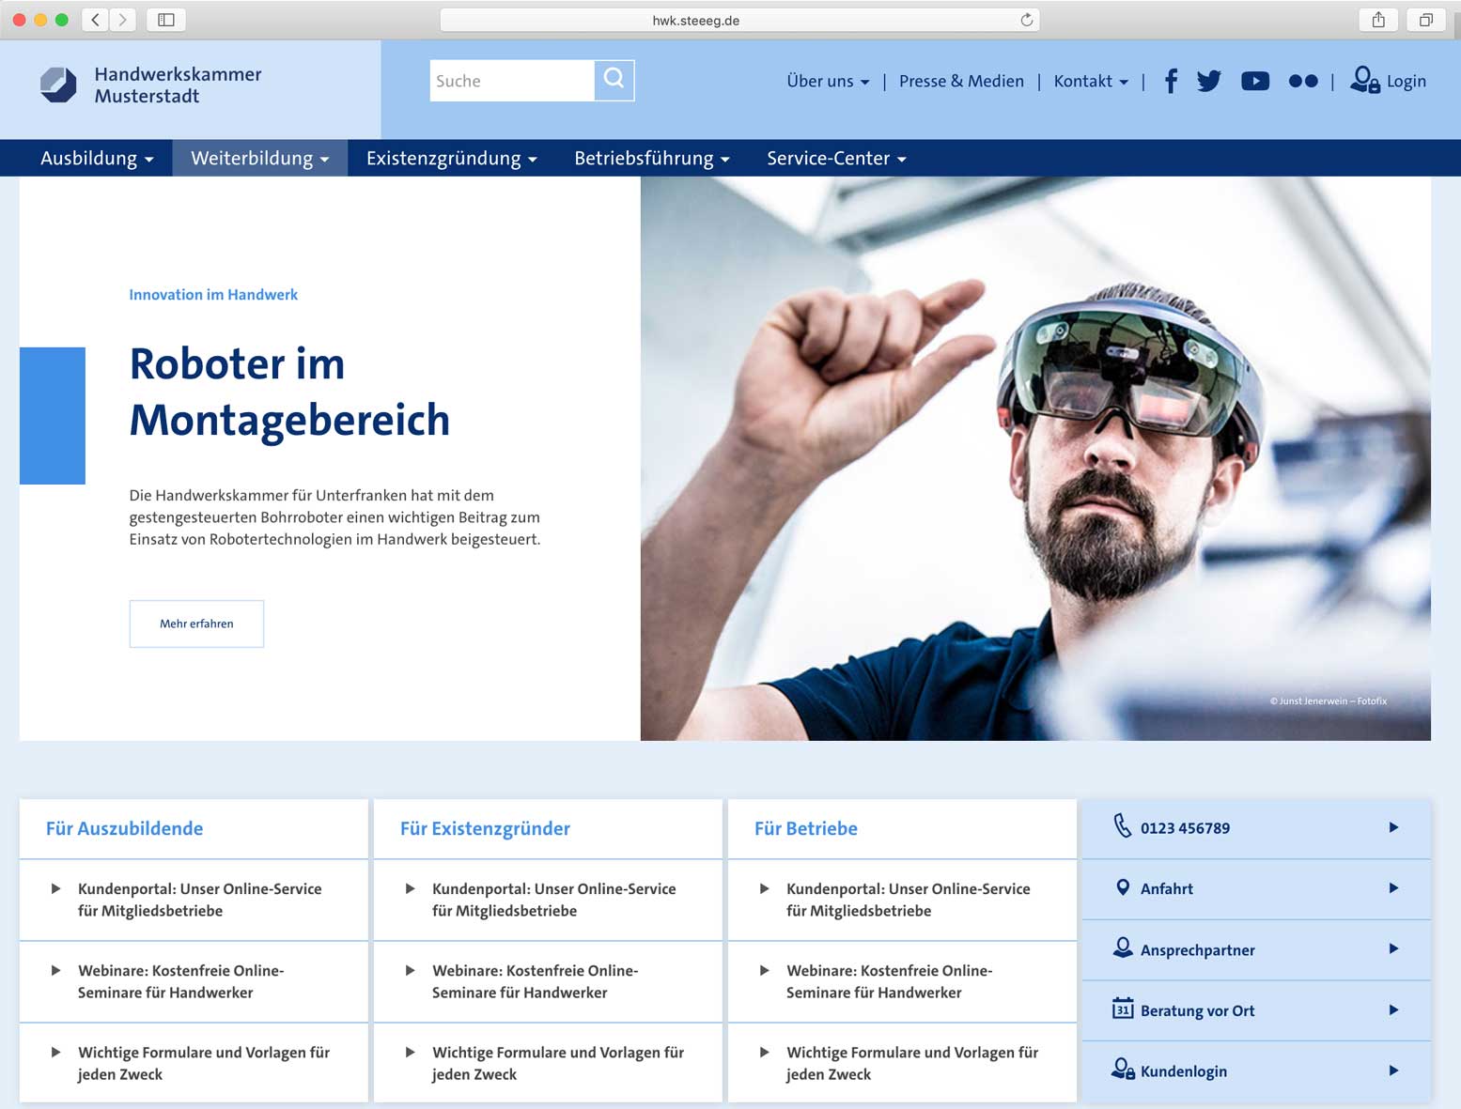Click the Safari share icon
The width and height of the screenshot is (1461, 1109).
tap(1377, 20)
